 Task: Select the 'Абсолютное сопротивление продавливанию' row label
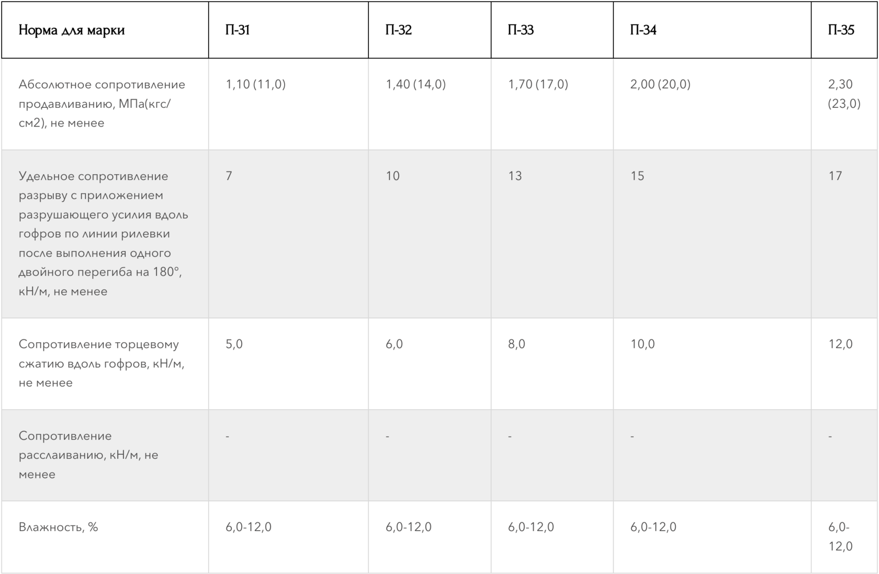(102, 104)
